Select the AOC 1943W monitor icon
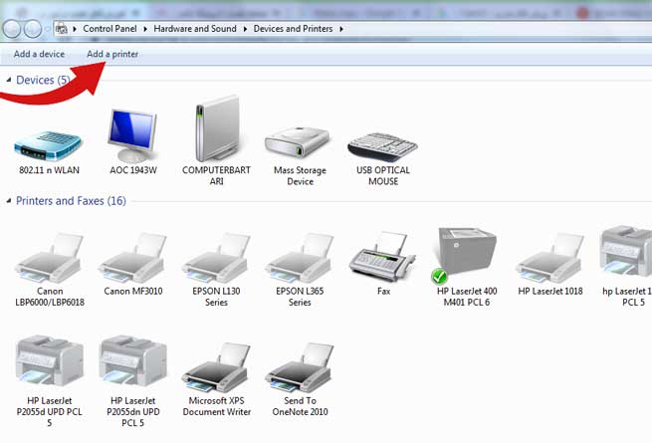 click(x=132, y=135)
